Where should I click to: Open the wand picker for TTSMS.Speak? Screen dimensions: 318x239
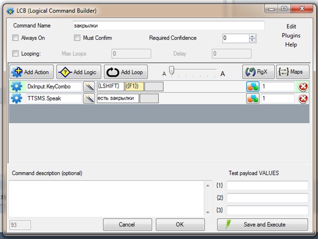[89, 99]
